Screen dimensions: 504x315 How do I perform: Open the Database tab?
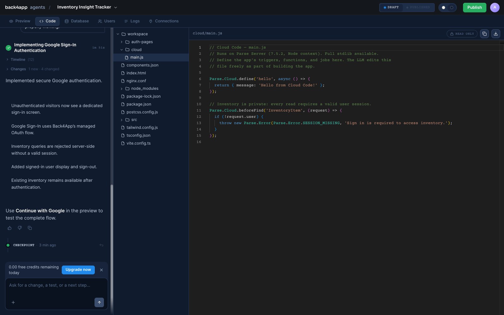[x=77, y=21]
